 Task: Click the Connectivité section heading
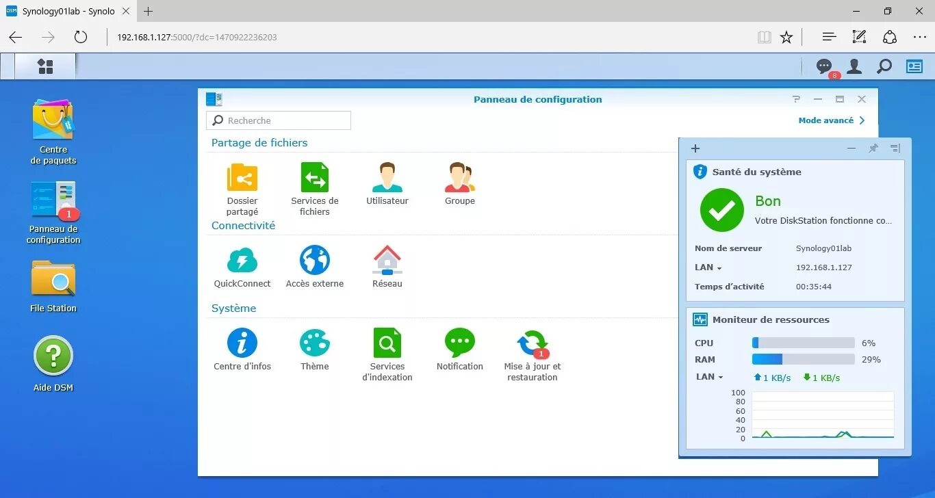(x=243, y=226)
